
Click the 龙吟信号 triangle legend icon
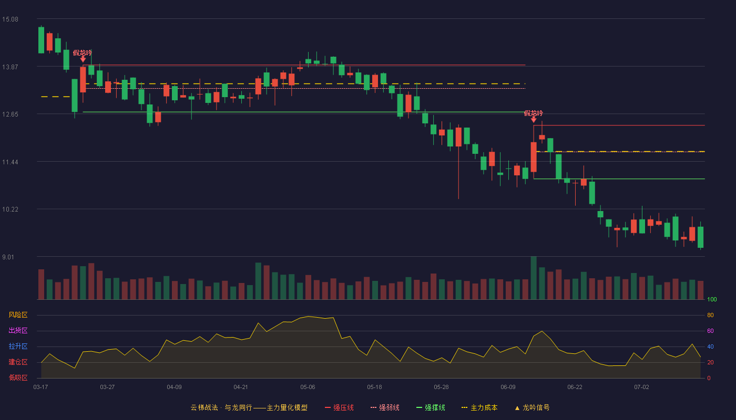pos(517,407)
